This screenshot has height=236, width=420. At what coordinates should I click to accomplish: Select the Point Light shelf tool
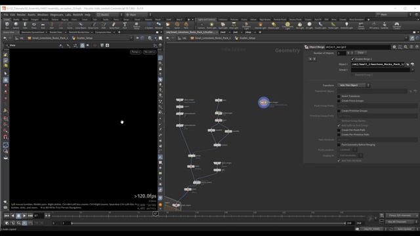(211, 26)
